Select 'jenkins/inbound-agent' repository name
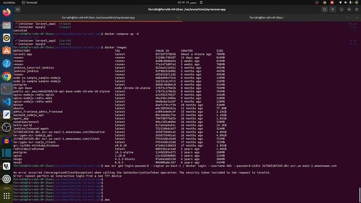This screenshot has height=203, width=361. click(x=31, y=129)
